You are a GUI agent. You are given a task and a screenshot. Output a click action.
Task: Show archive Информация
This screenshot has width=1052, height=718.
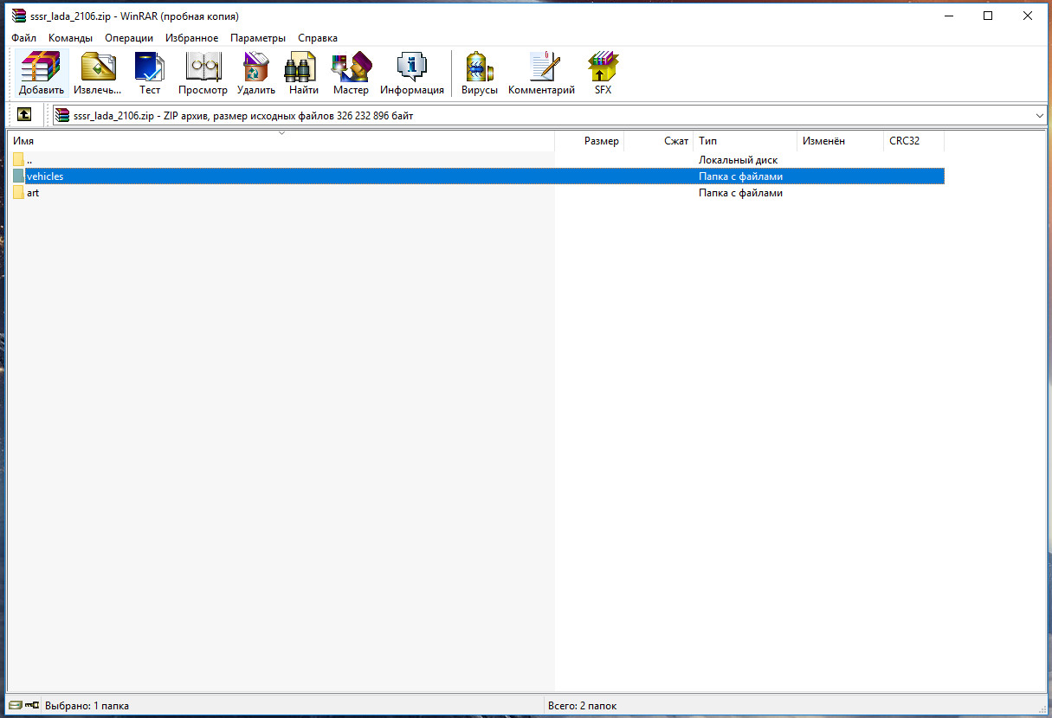coord(412,74)
